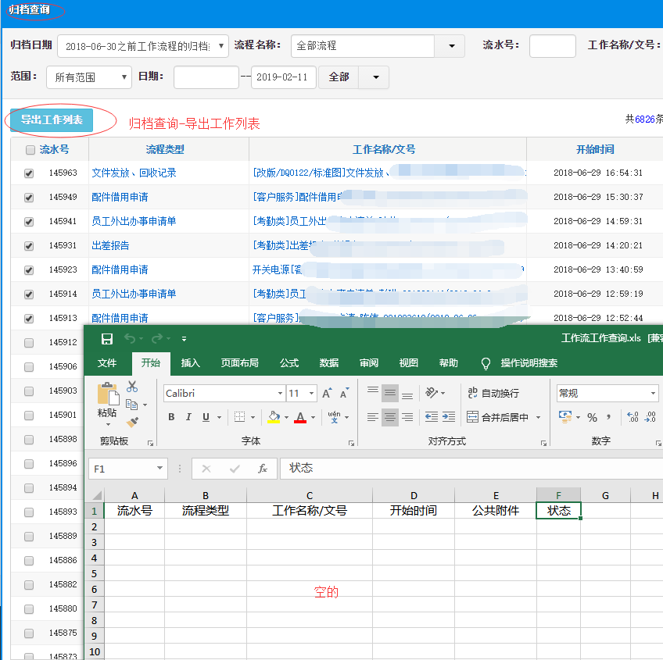Viewport: 663px width, 660px height.
Task: Click the 导出工作列表 button
Action: 52,120
